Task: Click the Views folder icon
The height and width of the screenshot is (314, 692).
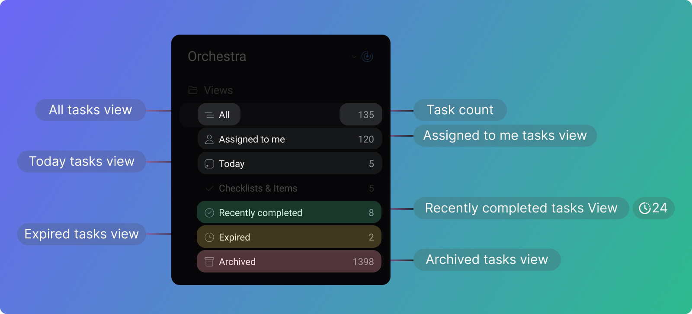Action: pos(193,90)
